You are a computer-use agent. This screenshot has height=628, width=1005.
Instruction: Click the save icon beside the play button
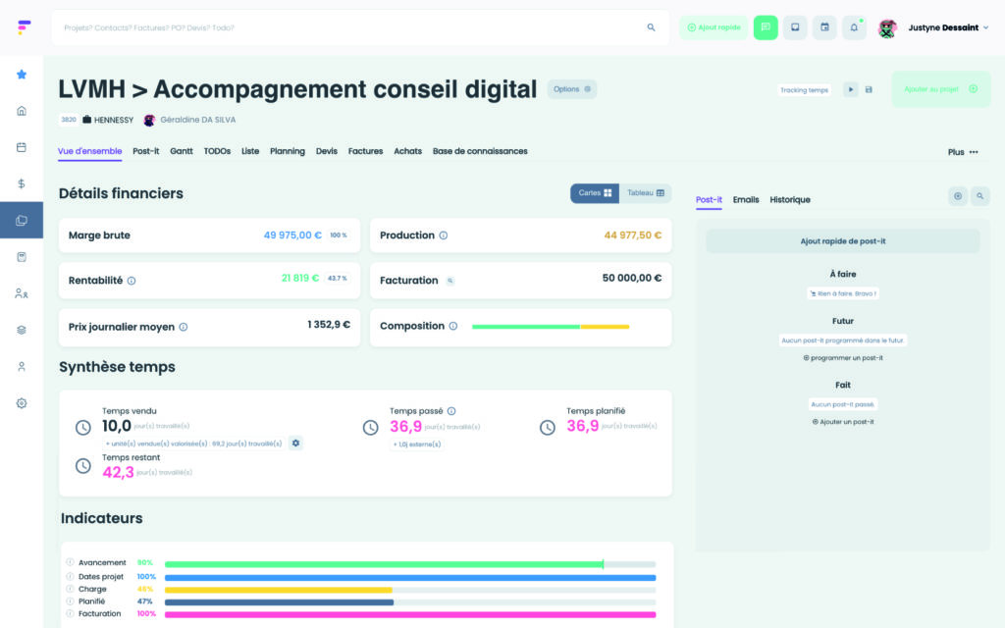869,89
